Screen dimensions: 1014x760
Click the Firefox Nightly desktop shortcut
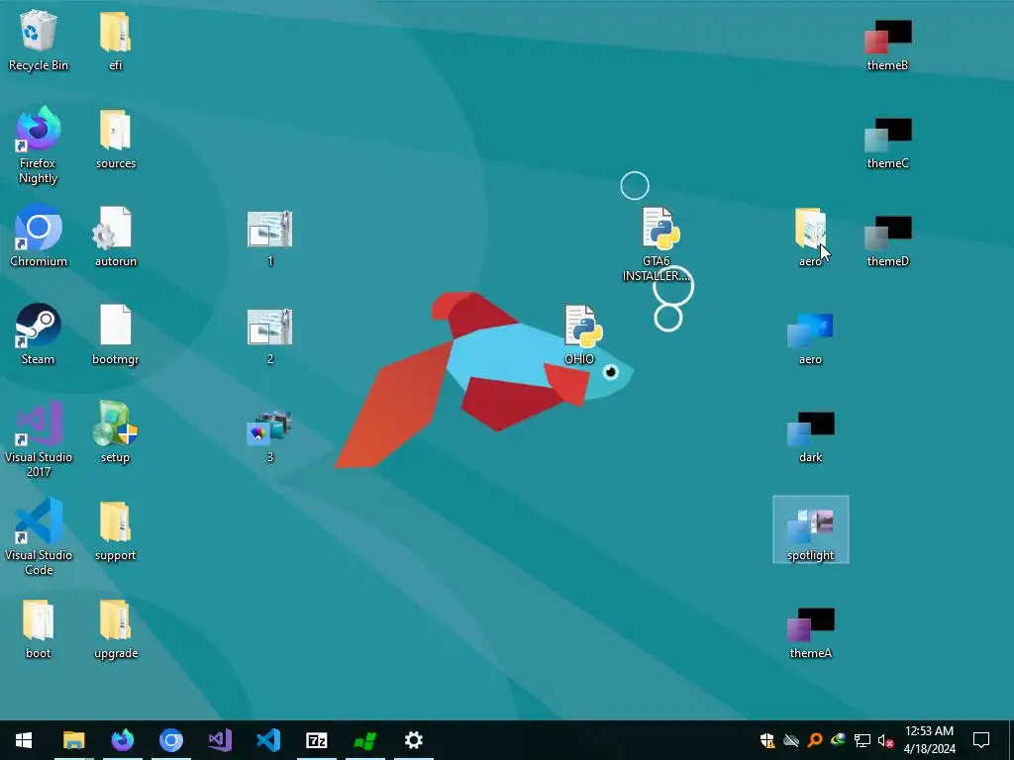[39, 145]
